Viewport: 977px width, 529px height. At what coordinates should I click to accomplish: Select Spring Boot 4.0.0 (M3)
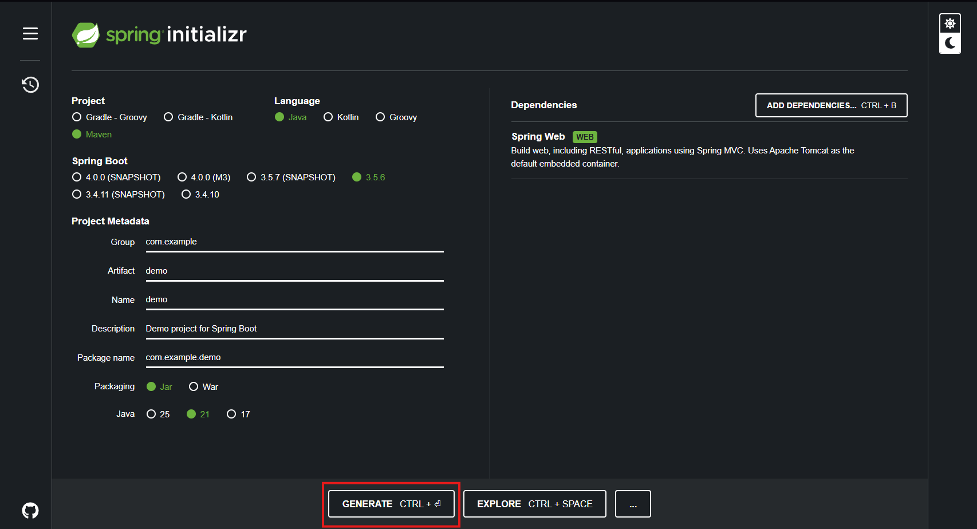pyautogui.click(x=182, y=177)
